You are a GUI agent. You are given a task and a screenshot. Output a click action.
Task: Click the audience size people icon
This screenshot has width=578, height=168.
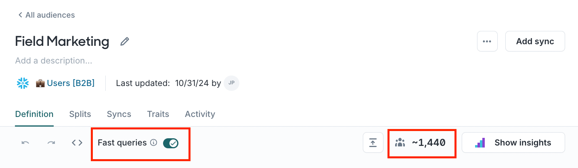tap(400, 143)
